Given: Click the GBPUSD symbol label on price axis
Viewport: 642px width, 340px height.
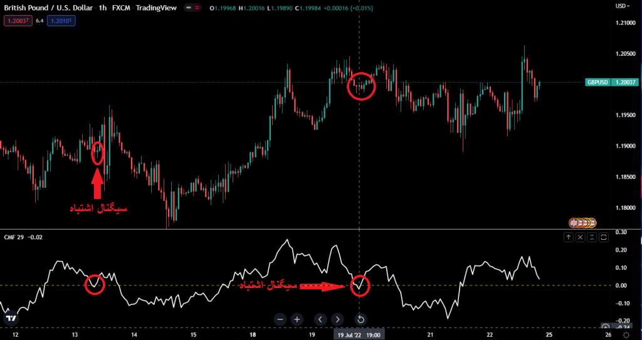Looking at the screenshot, I should coord(597,82).
